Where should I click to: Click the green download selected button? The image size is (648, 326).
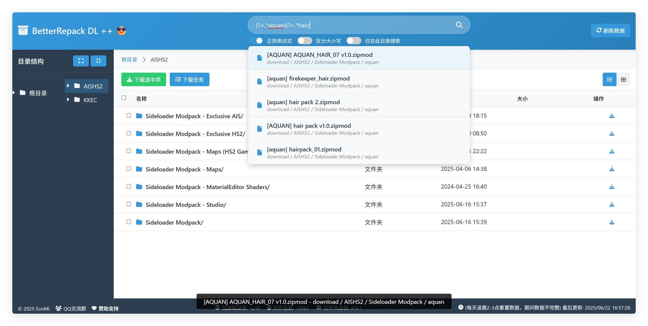[143, 80]
